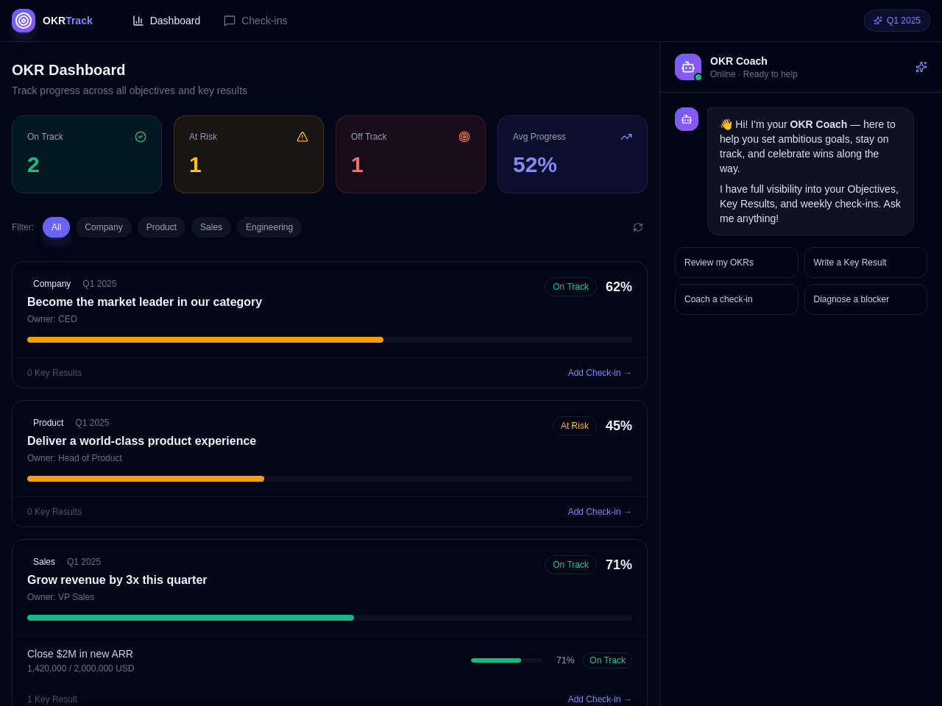Image resolution: width=942 pixels, height=706 pixels.
Task: Click On Track badge on market leader objective
Action: [570, 287]
